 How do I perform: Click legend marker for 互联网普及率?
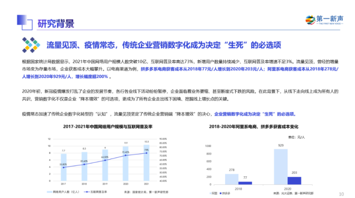pyautogui.click(x=87, y=192)
